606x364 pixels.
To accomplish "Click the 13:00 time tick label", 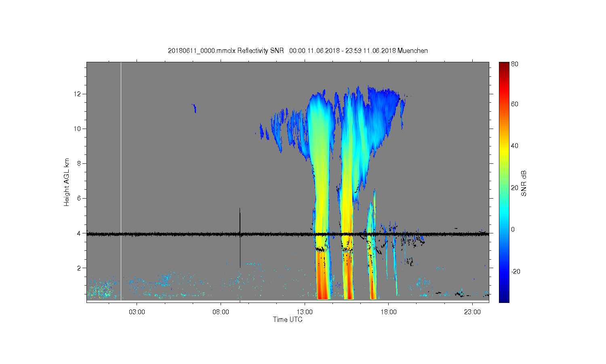I will (305, 312).
